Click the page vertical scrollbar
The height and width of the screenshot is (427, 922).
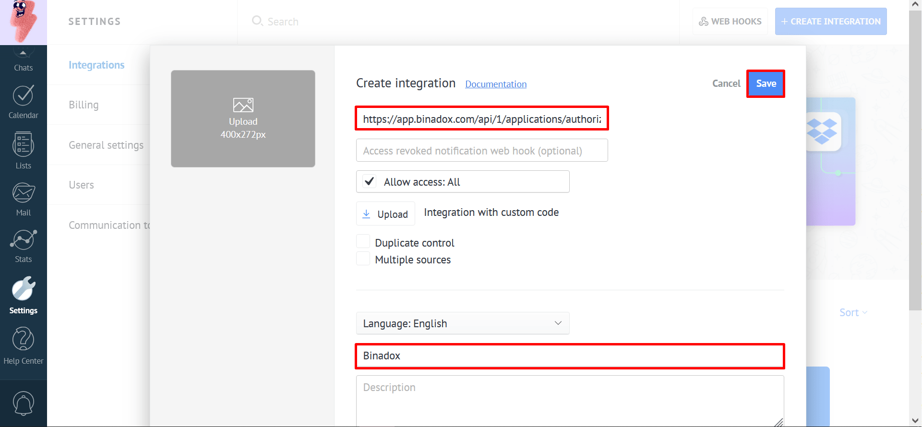[x=915, y=160]
